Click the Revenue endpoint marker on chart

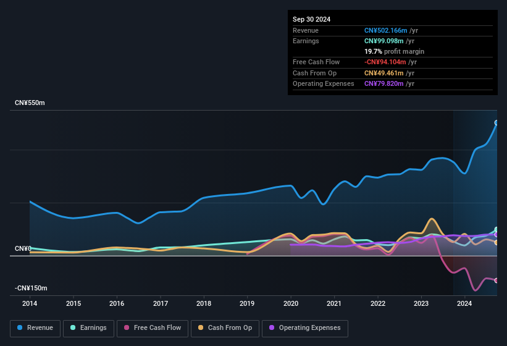497,122
